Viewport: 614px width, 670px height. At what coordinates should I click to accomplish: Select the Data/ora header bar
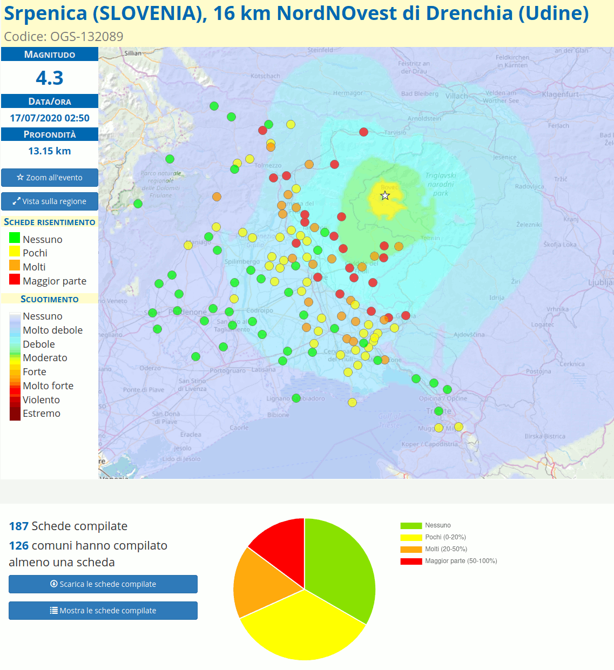point(49,101)
